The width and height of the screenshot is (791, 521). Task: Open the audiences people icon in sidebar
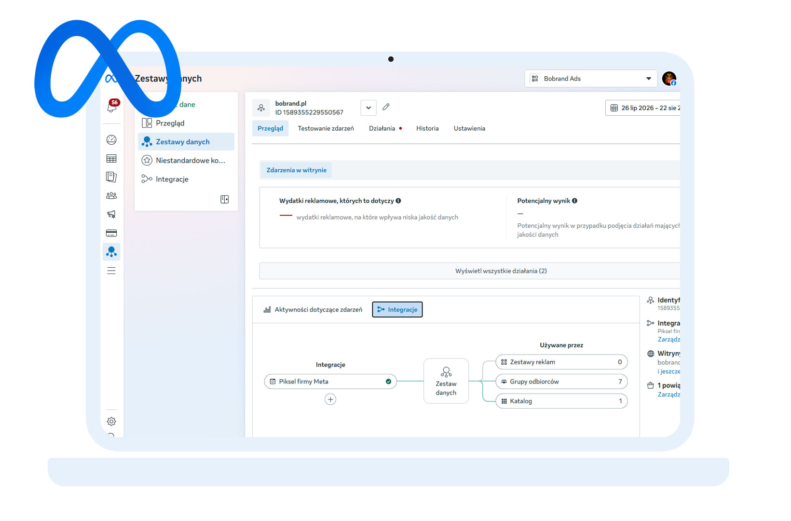click(111, 196)
